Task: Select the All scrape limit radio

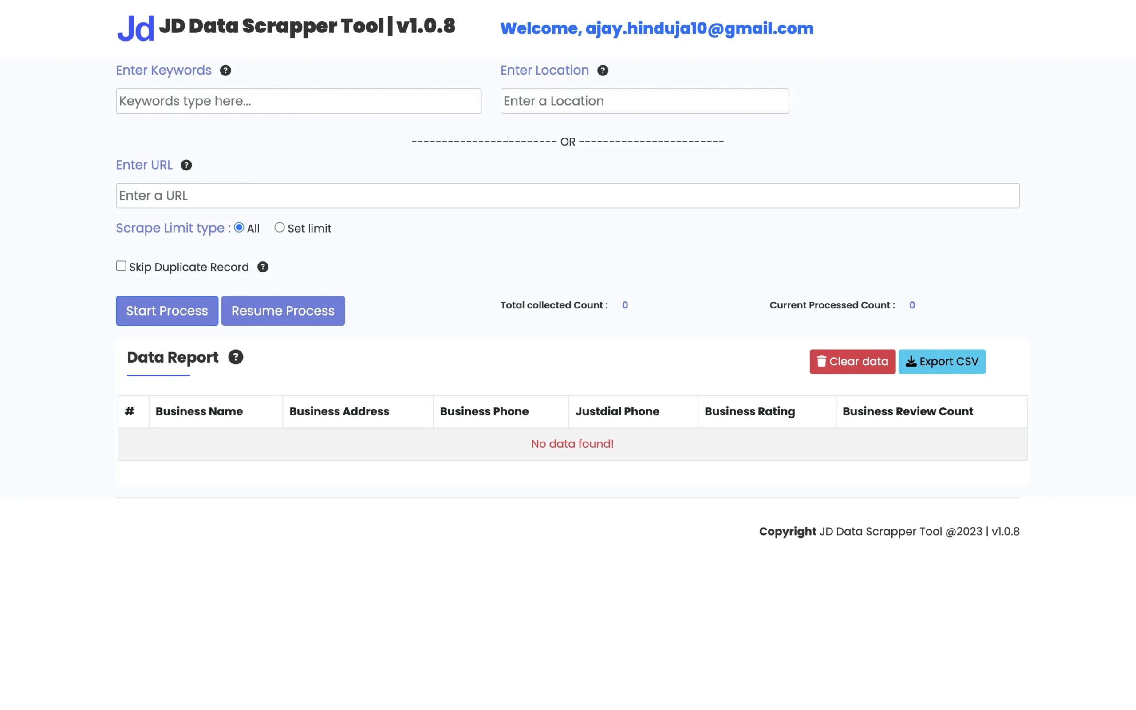Action: [x=239, y=228]
